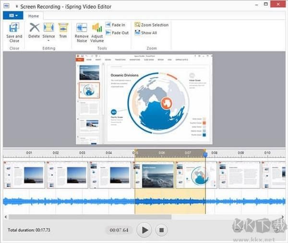This screenshot has height=243, width=288.
Task: Apply Fade Out effect
Action: click(x=117, y=33)
